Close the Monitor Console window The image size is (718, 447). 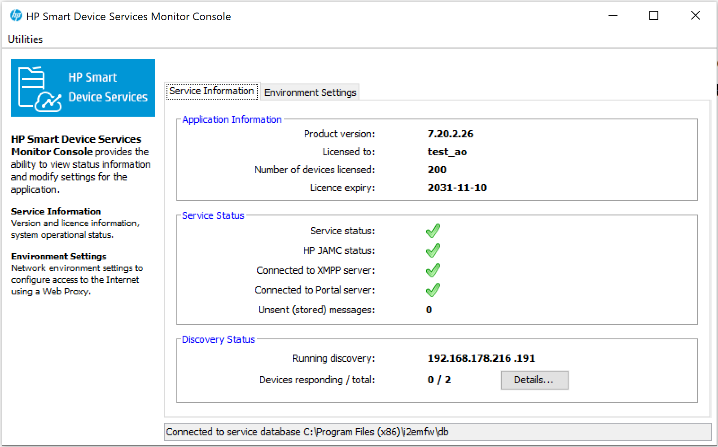(x=695, y=16)
